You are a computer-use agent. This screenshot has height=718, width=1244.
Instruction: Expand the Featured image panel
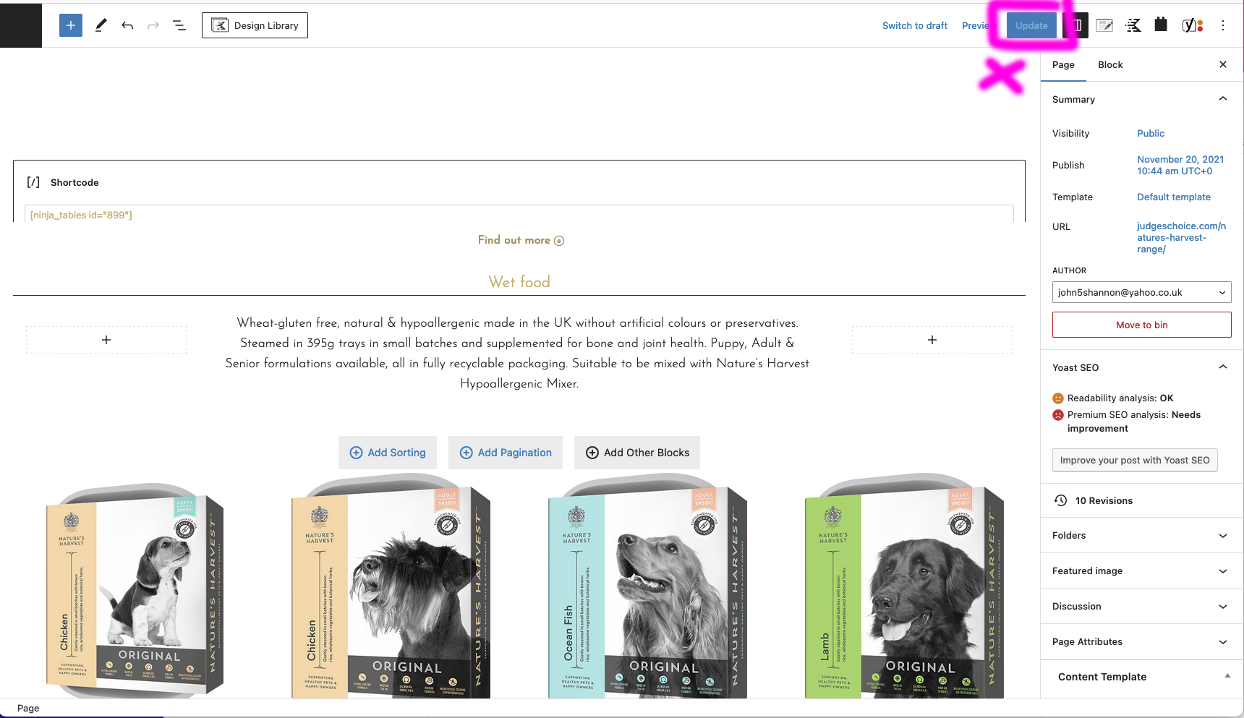(1141, 570)
